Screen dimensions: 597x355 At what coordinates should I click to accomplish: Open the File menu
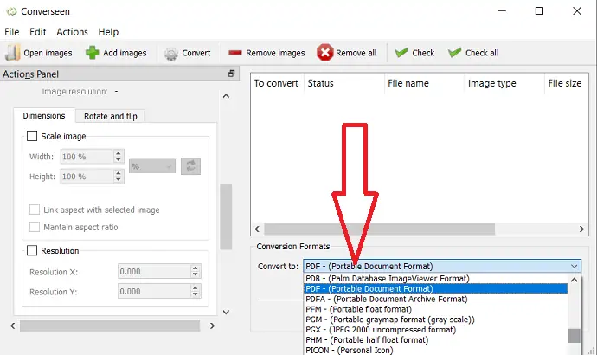(x=12, y=32)
